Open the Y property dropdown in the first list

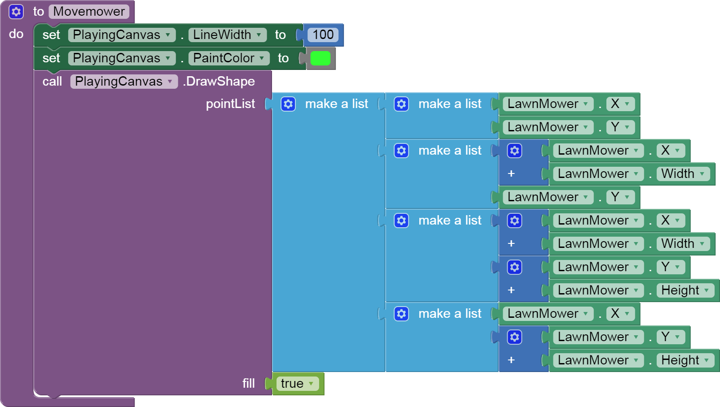[621, 127]
